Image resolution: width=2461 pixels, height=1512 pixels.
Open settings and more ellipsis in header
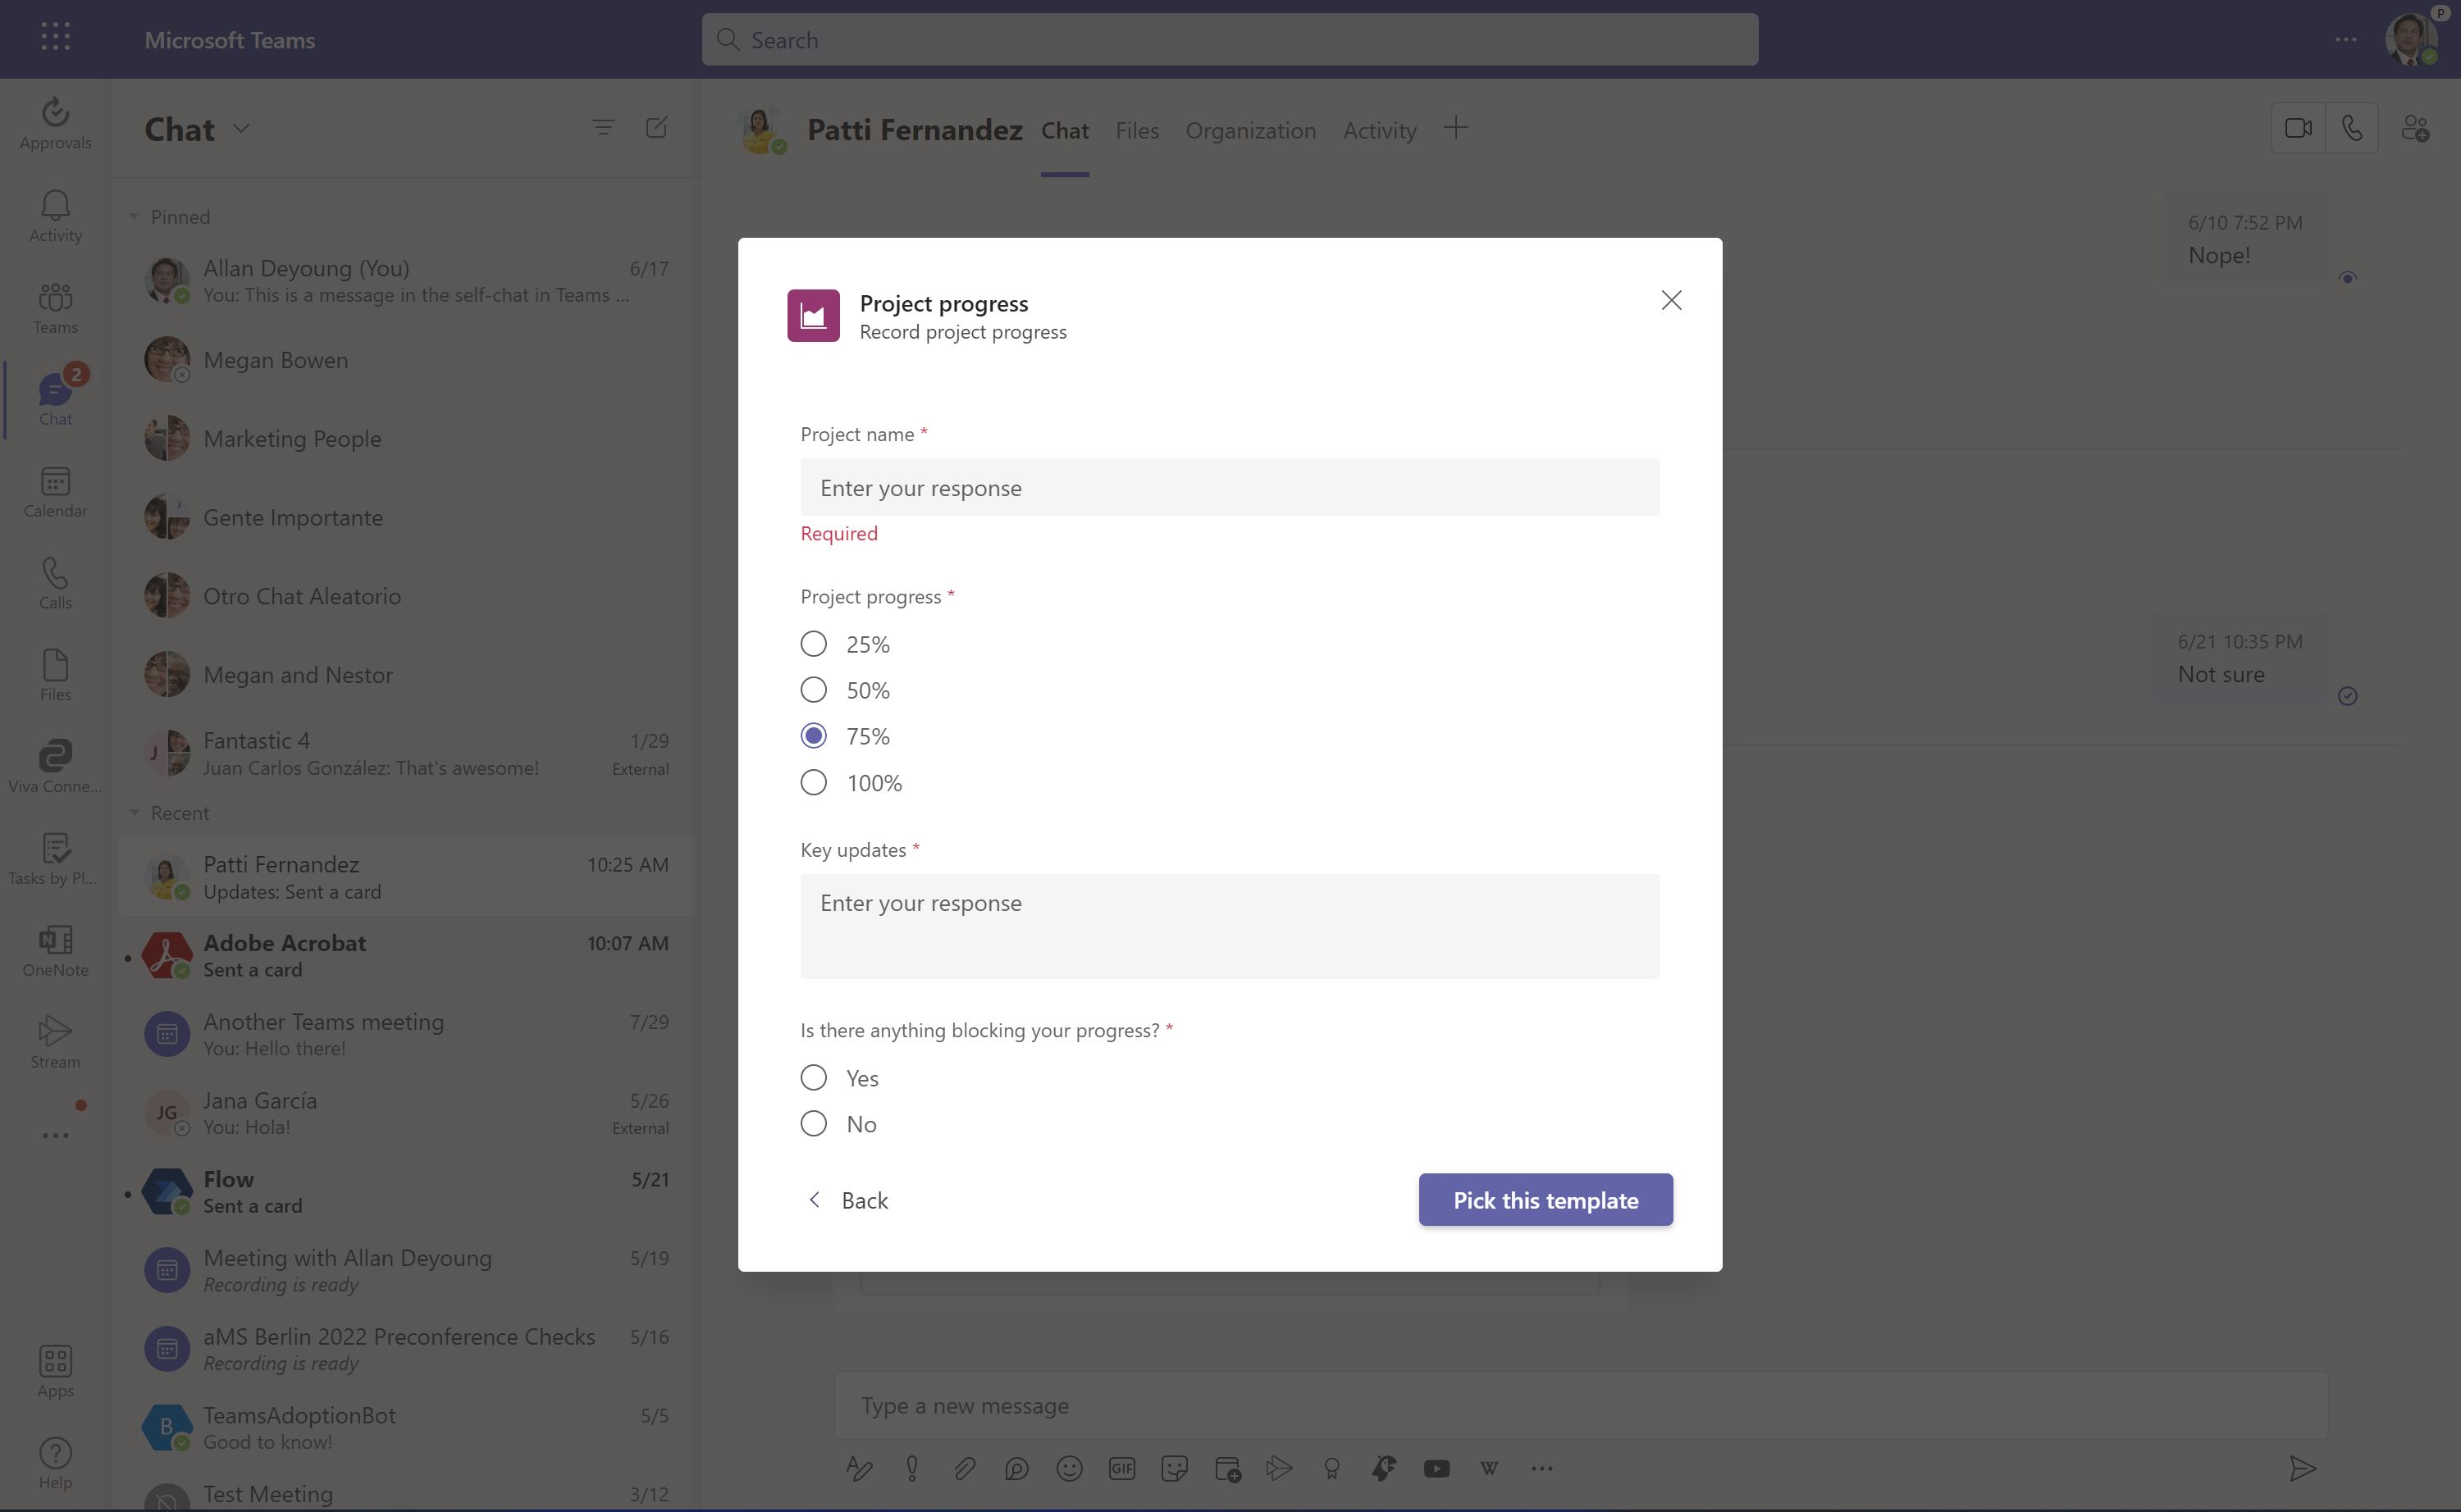tap(2346, 39)
